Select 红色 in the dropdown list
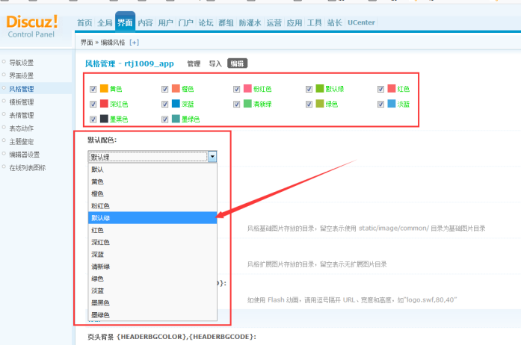Screen dimensions: 521x345 tap(152, 230)
